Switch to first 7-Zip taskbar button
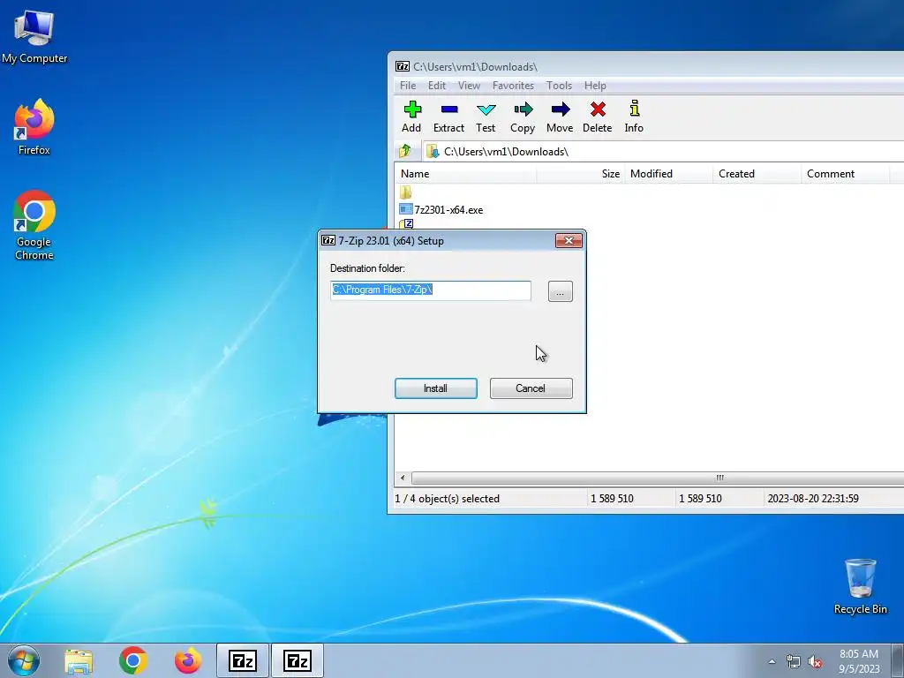This screenshot has width=904, height=678. tap(243, 660)
